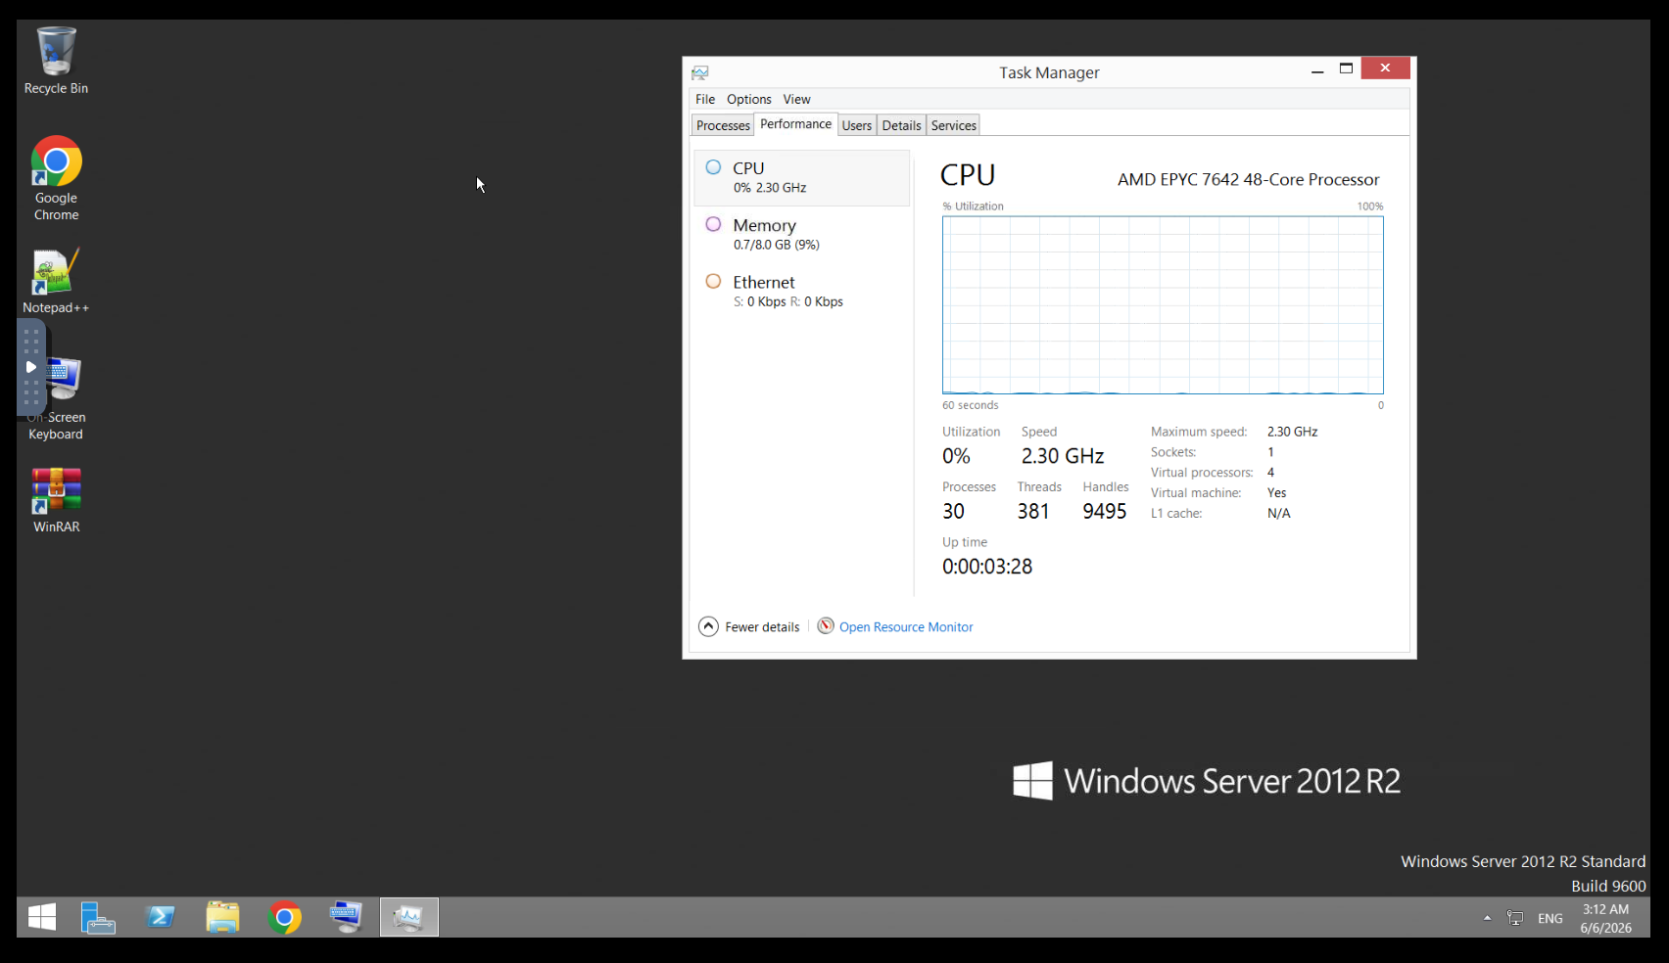Click the blue CPU circle icon
This screenshot has height=963, width=1669.
713,167
